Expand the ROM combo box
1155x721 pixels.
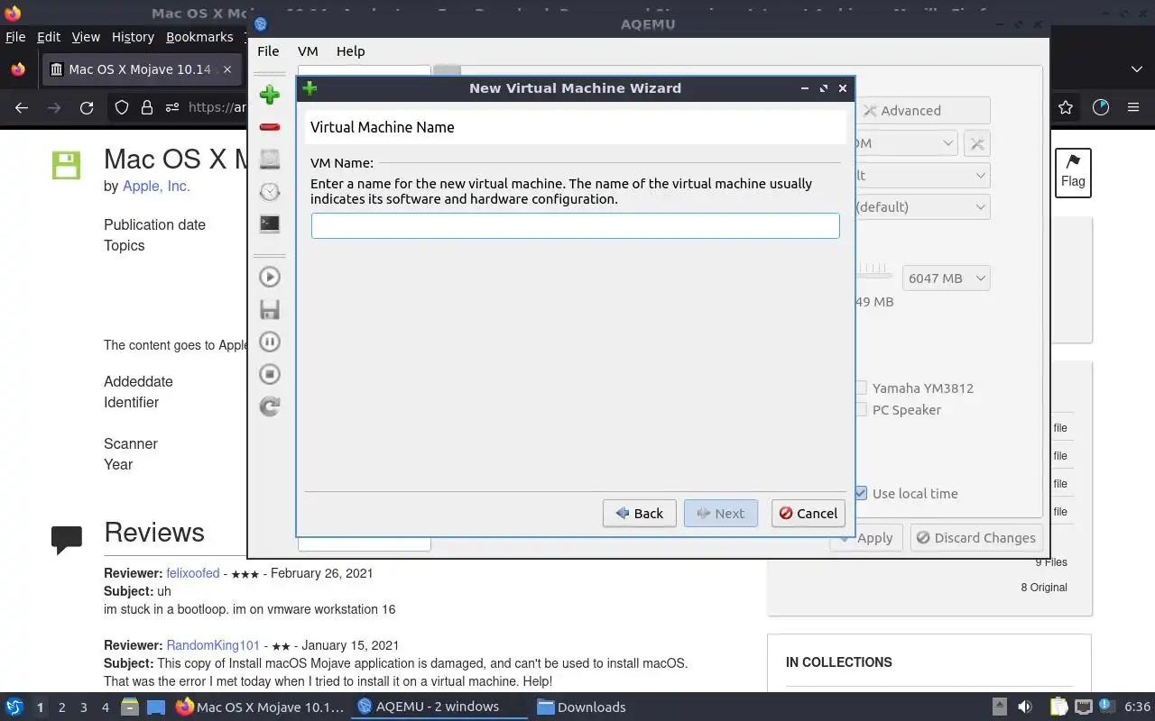[x=905, y=143]
